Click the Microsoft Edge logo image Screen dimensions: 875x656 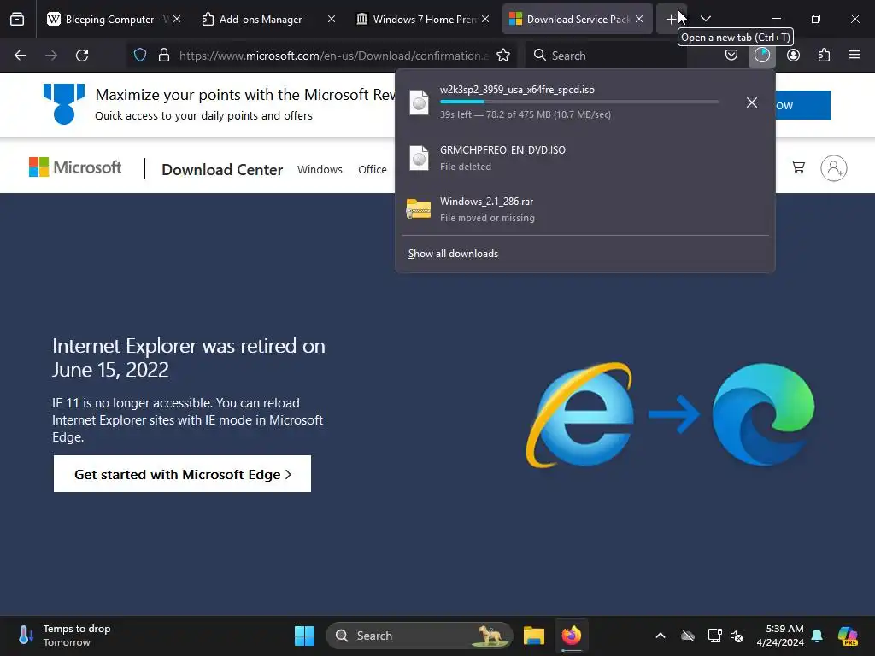pos(763,414)
